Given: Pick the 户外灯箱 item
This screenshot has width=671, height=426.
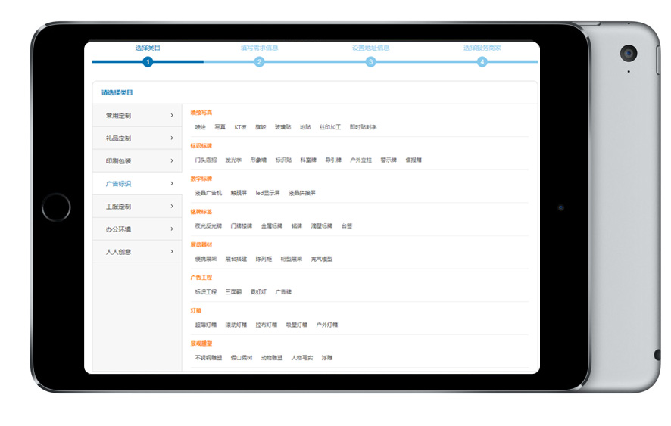Looking at the screenshot, I should click(326, 324).
